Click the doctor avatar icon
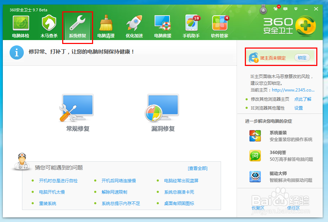The image size is (328, 222). [22, 161]
